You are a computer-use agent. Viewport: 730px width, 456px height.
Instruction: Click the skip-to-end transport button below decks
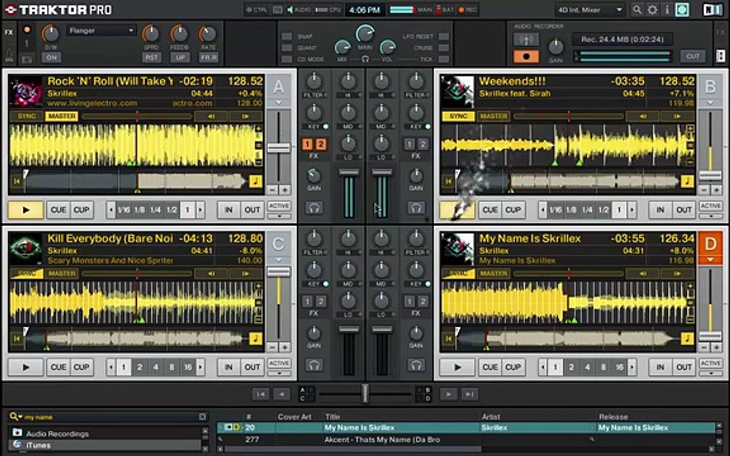(470, 394)
